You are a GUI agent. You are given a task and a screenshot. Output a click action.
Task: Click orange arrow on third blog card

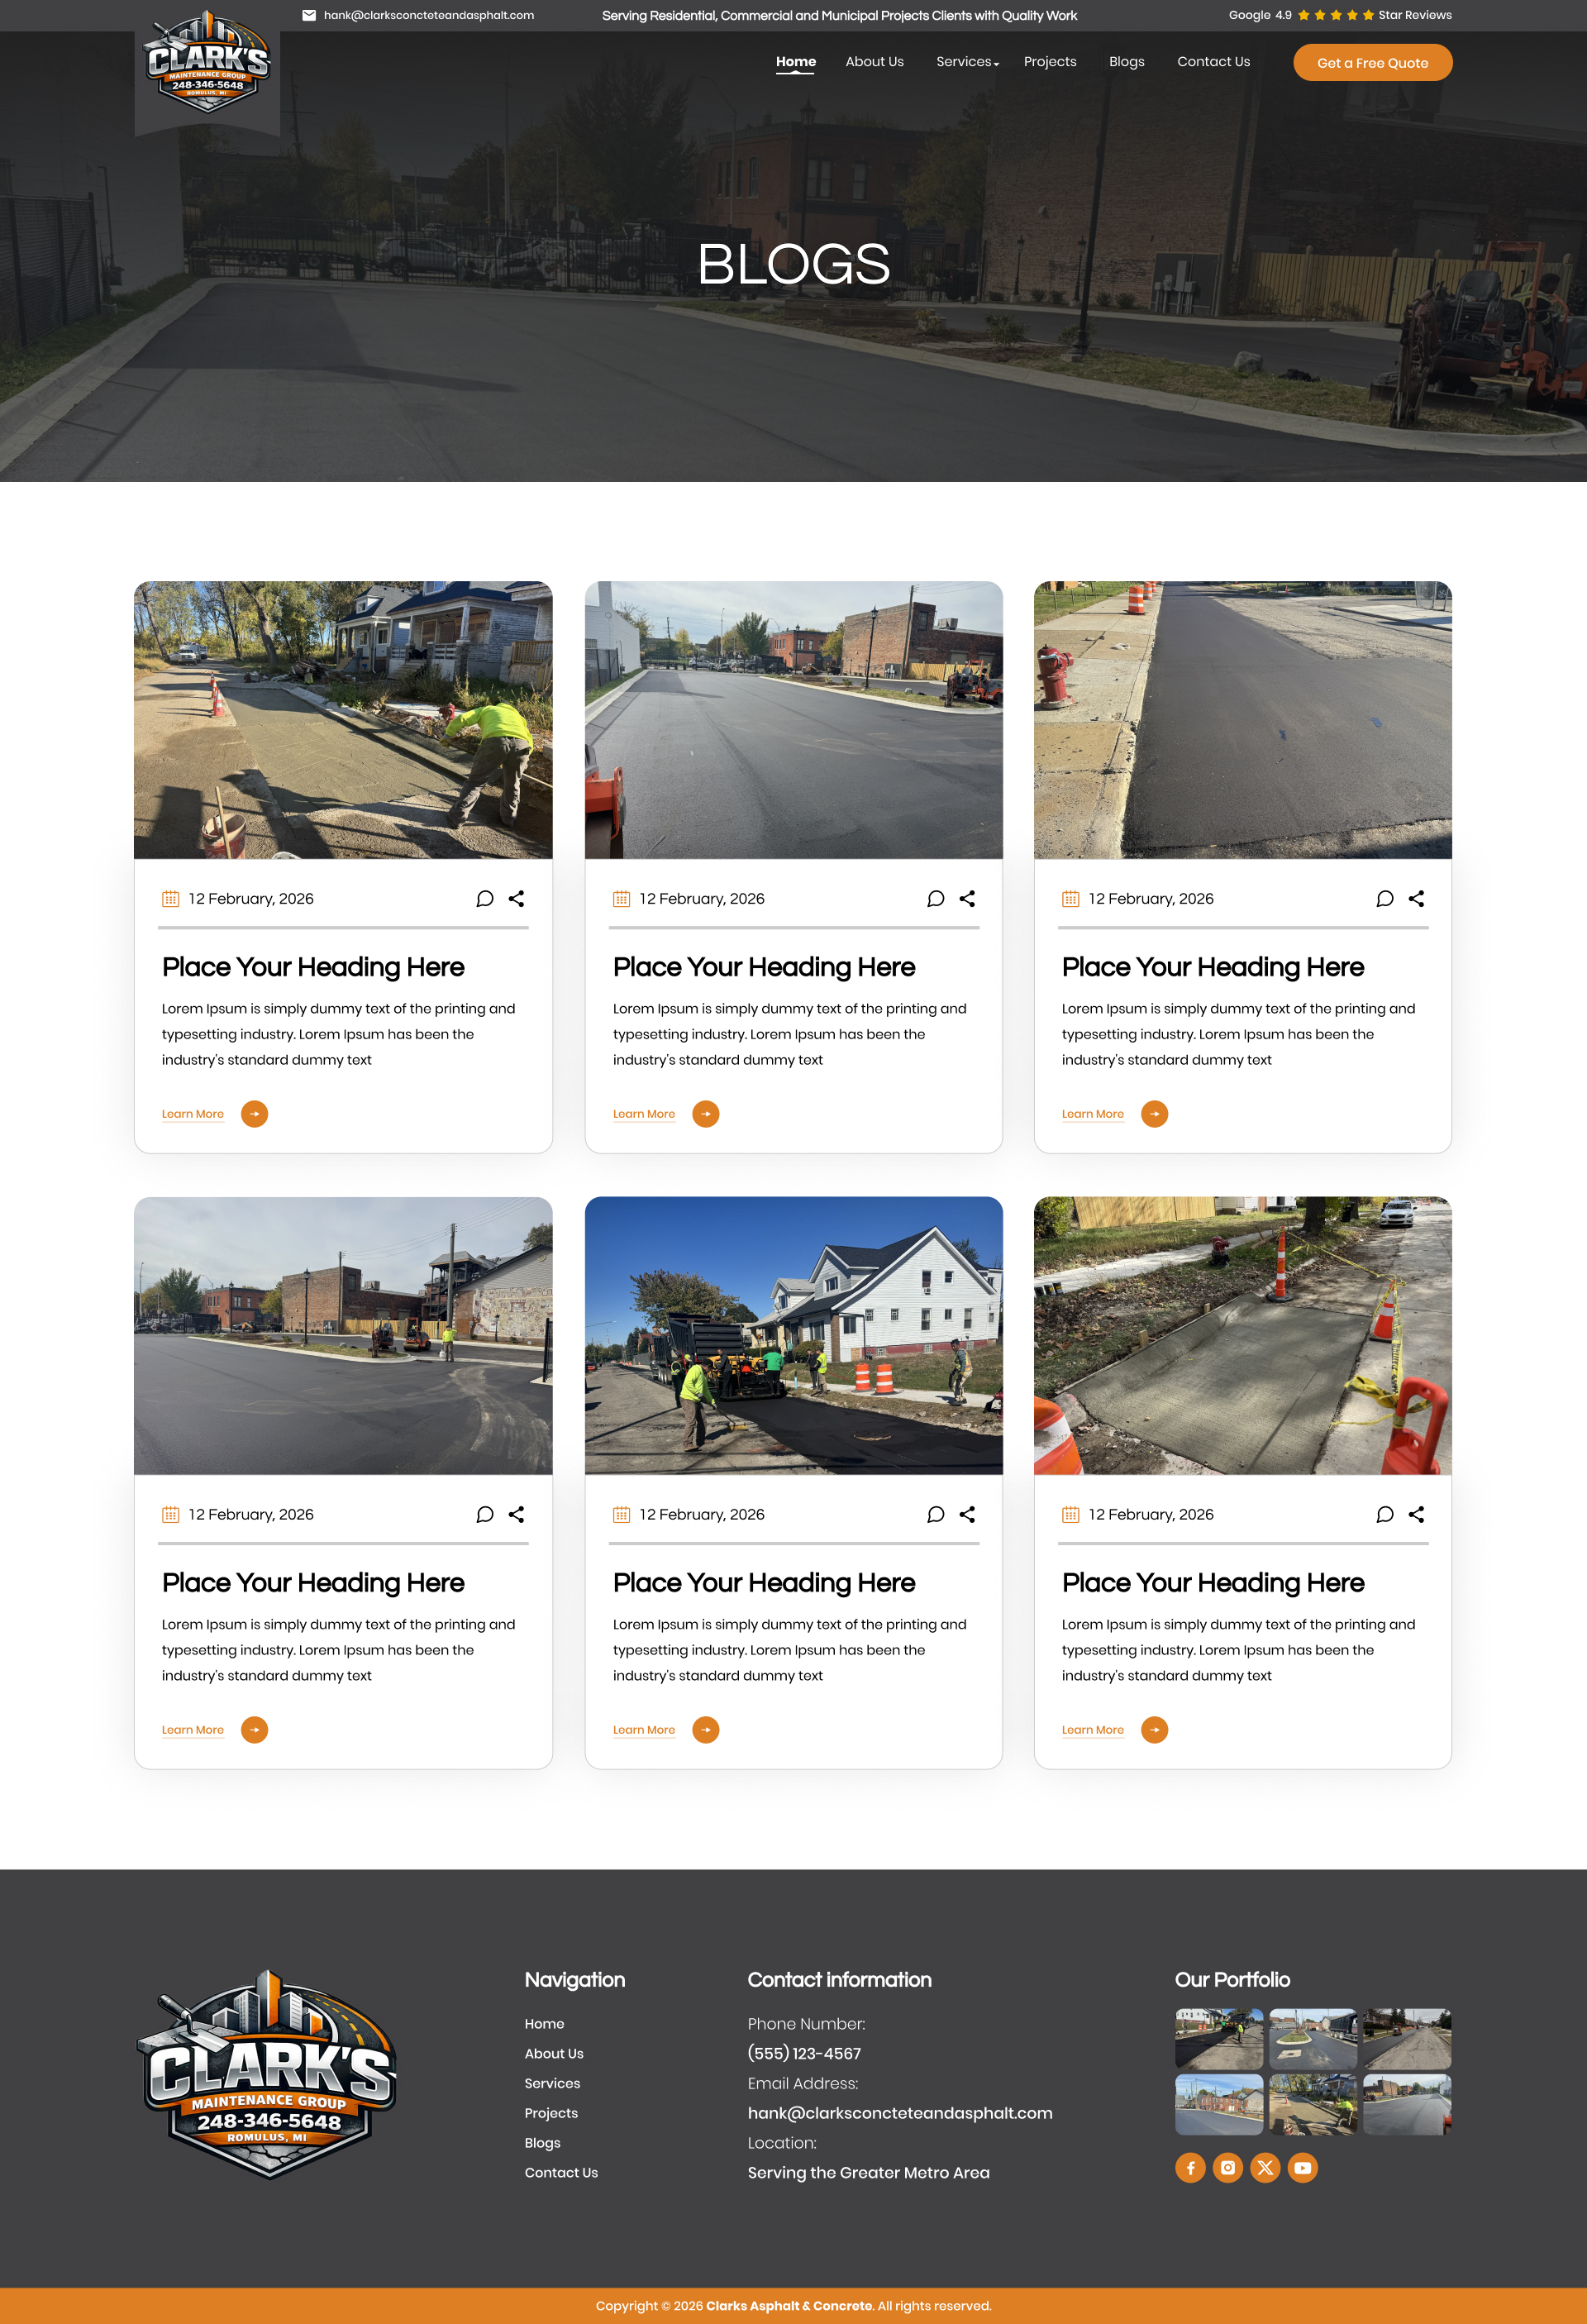click(1154, 1113)
